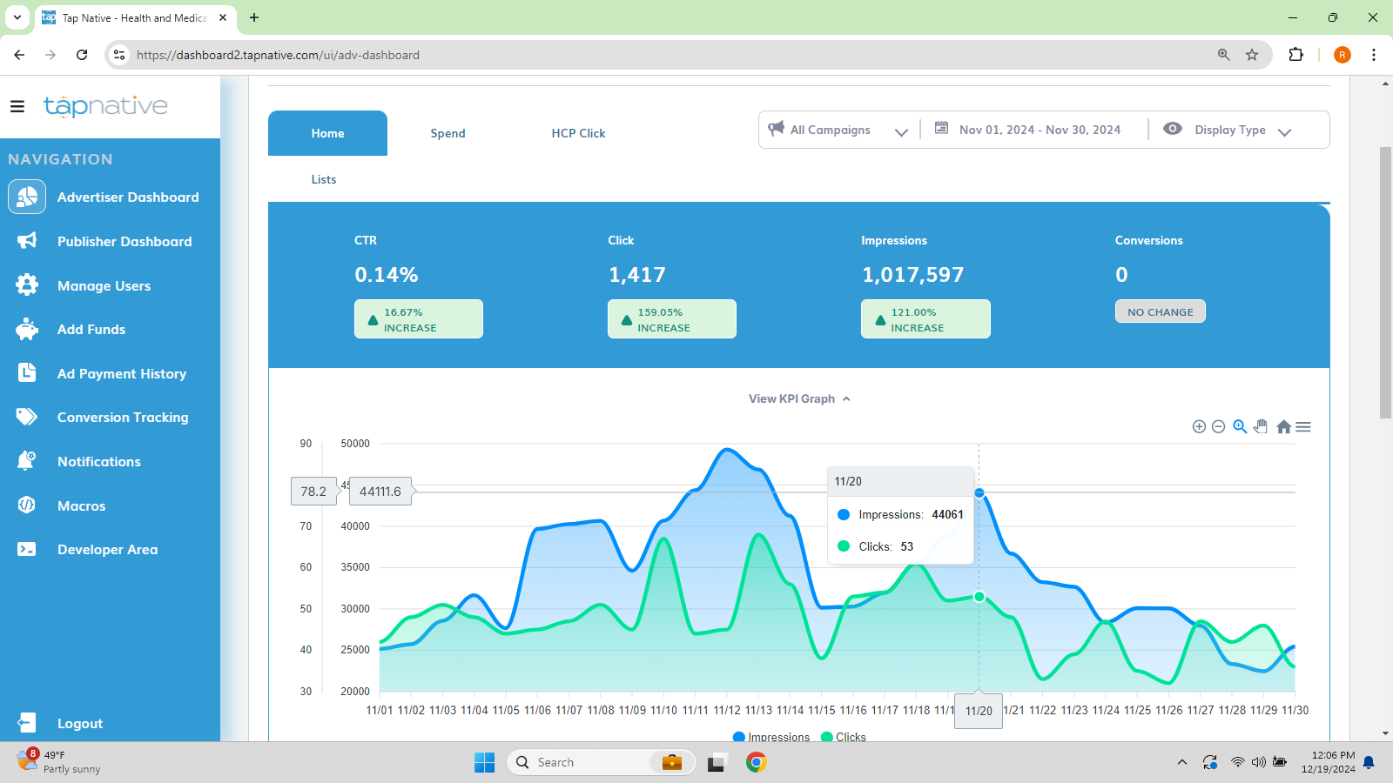Select the Tap Native browser tab
This screenshot has width=1393, height=783.
[135, 17]
